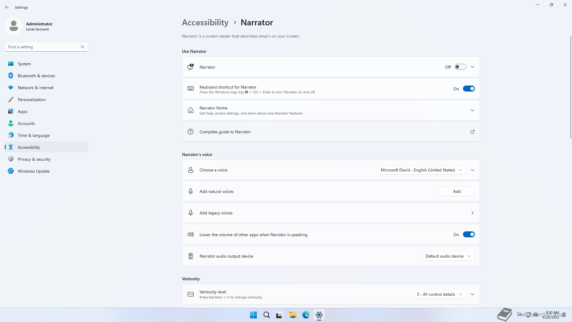Open Bluetooth & devices settings

(46, 76)
